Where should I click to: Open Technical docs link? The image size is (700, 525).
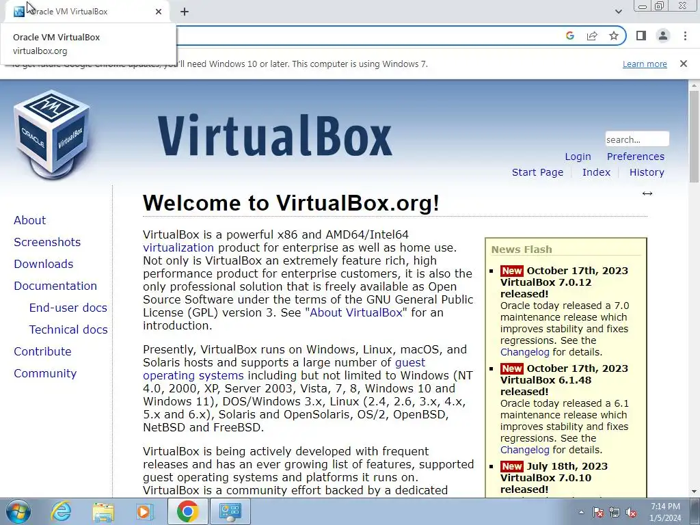[68, 329]
